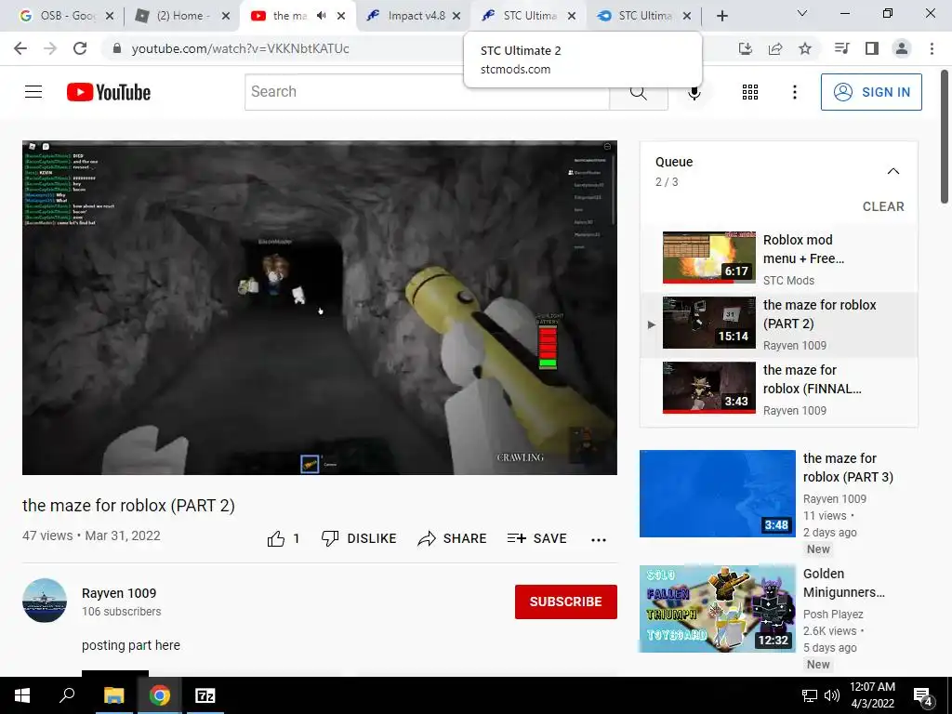The height and width of the screenshot is (714, 952).
Task: Click the search magnifier button
Action: (638, 92)
